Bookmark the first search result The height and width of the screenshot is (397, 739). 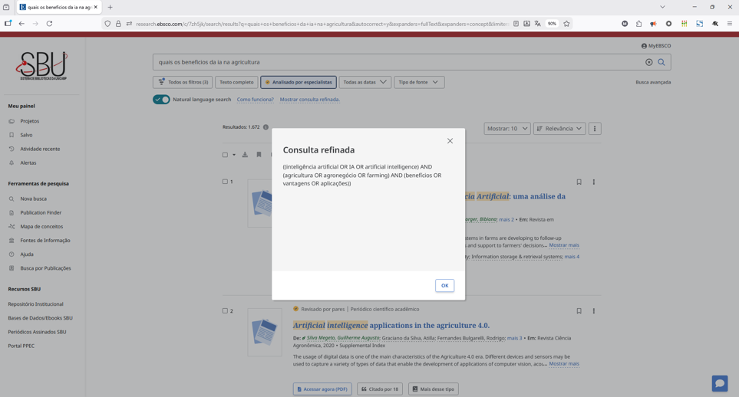click(579, 182)
